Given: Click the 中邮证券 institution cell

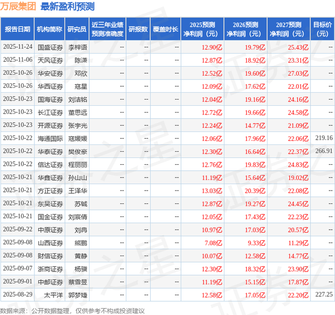Looking at the screenshot, I should click(x=50, y=282).
